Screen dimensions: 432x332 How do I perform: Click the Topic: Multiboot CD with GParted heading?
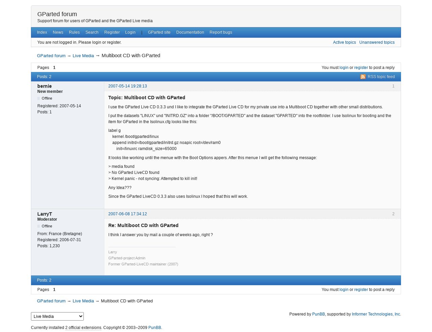click(x=147, y=98)
